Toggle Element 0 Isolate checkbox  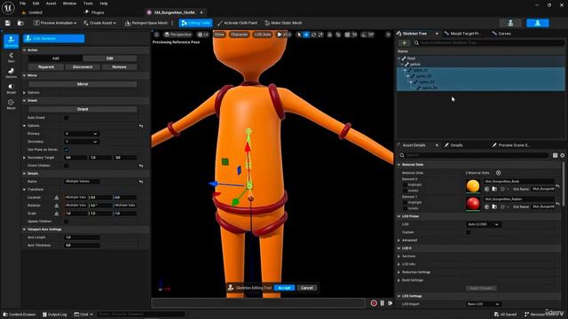(x=406, y=191)
